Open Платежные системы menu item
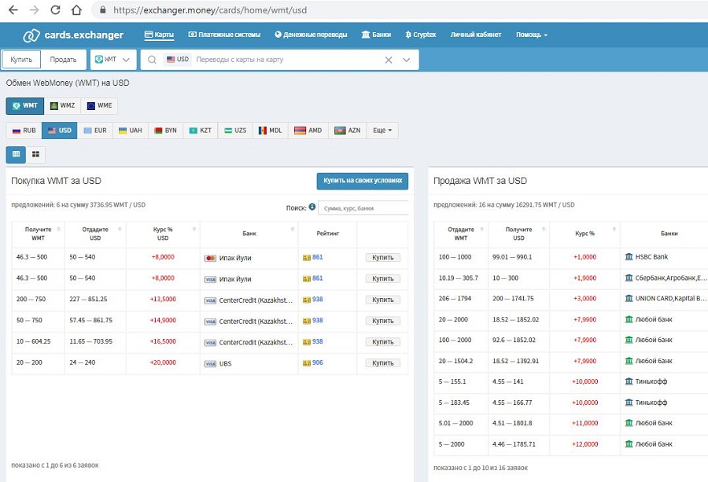The image size is (708, 482). click(x=224, y=35)
